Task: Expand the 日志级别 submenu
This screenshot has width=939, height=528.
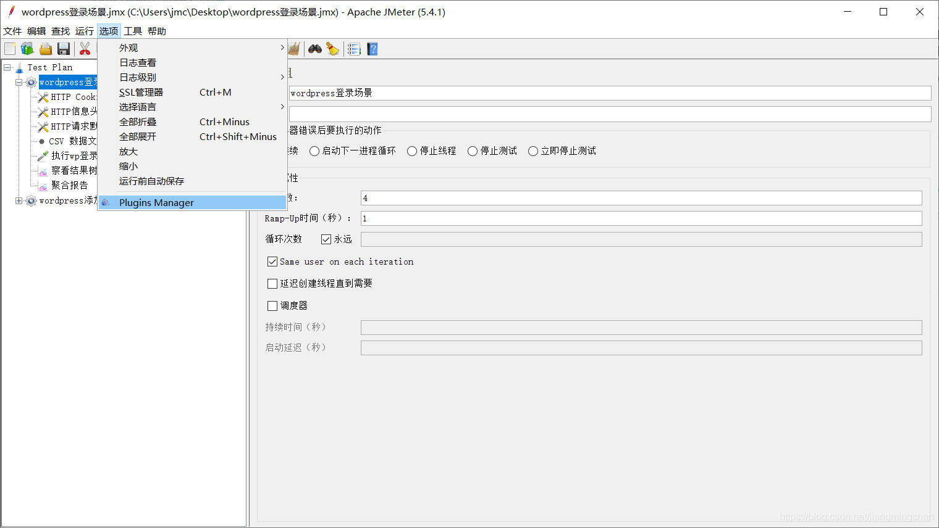Action: tap(192, 77)
